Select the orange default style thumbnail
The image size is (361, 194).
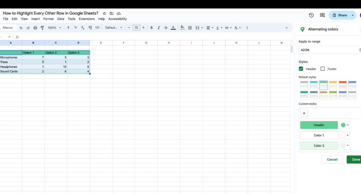343,85
